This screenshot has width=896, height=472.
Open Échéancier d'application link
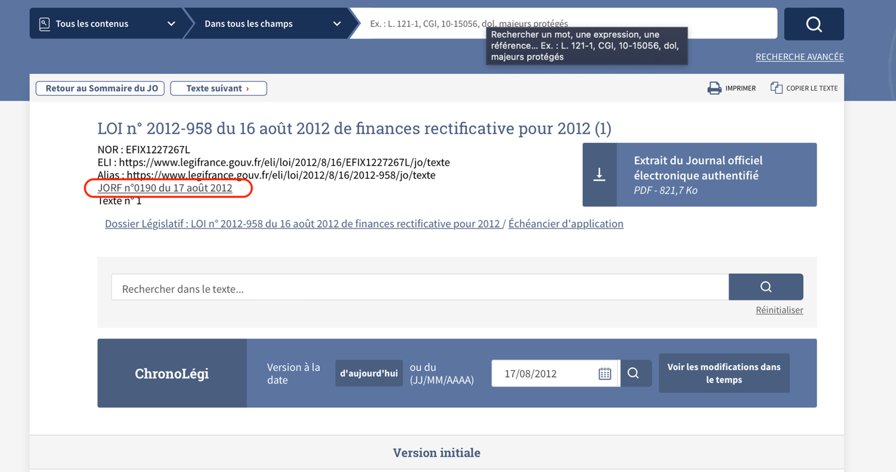[565, 224]
